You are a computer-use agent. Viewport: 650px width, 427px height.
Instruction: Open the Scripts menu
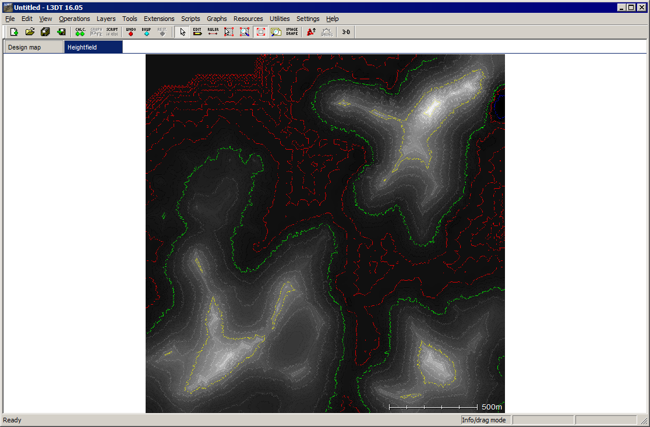click(x=190, y=19)
